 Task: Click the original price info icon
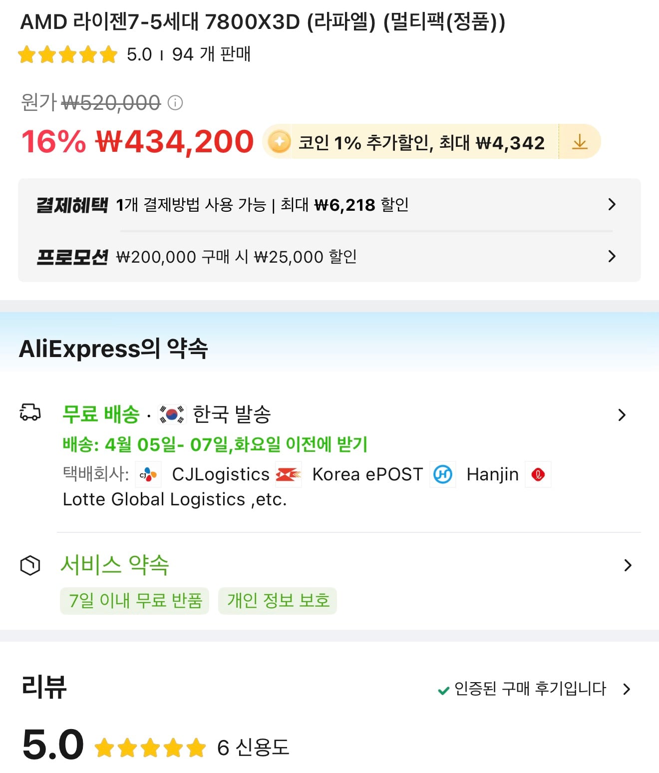coord(174,103)
